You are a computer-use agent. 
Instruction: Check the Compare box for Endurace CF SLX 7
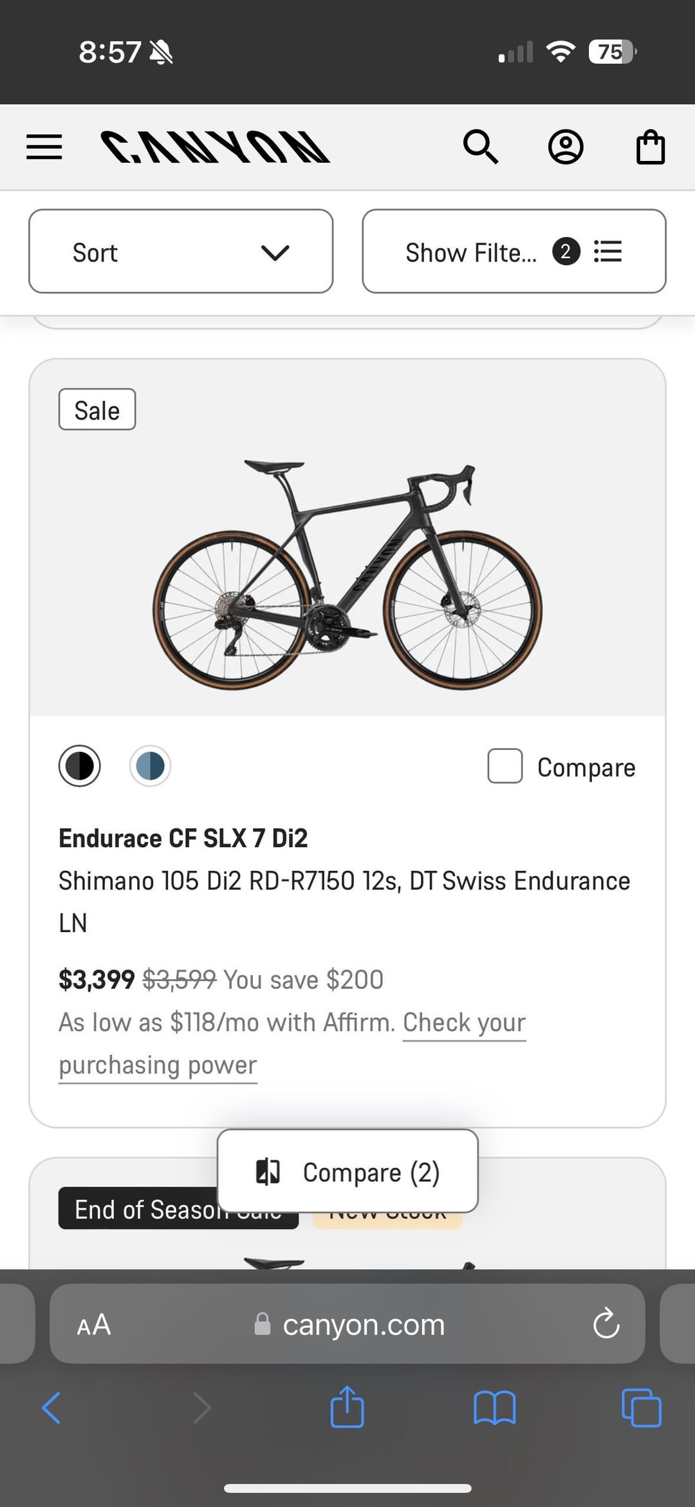point(505,766)
